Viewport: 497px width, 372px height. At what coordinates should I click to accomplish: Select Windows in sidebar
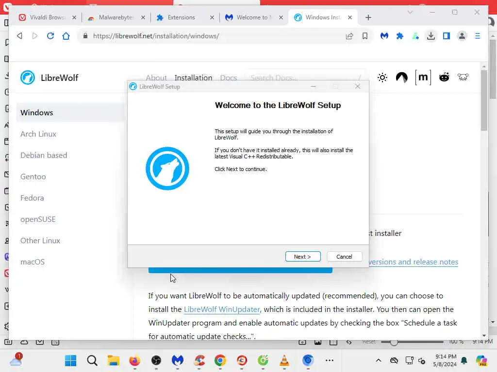pos(70,112)
